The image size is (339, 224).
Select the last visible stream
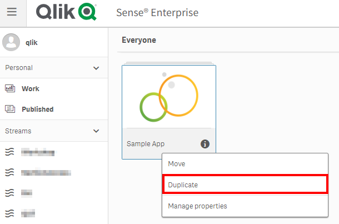28,213
